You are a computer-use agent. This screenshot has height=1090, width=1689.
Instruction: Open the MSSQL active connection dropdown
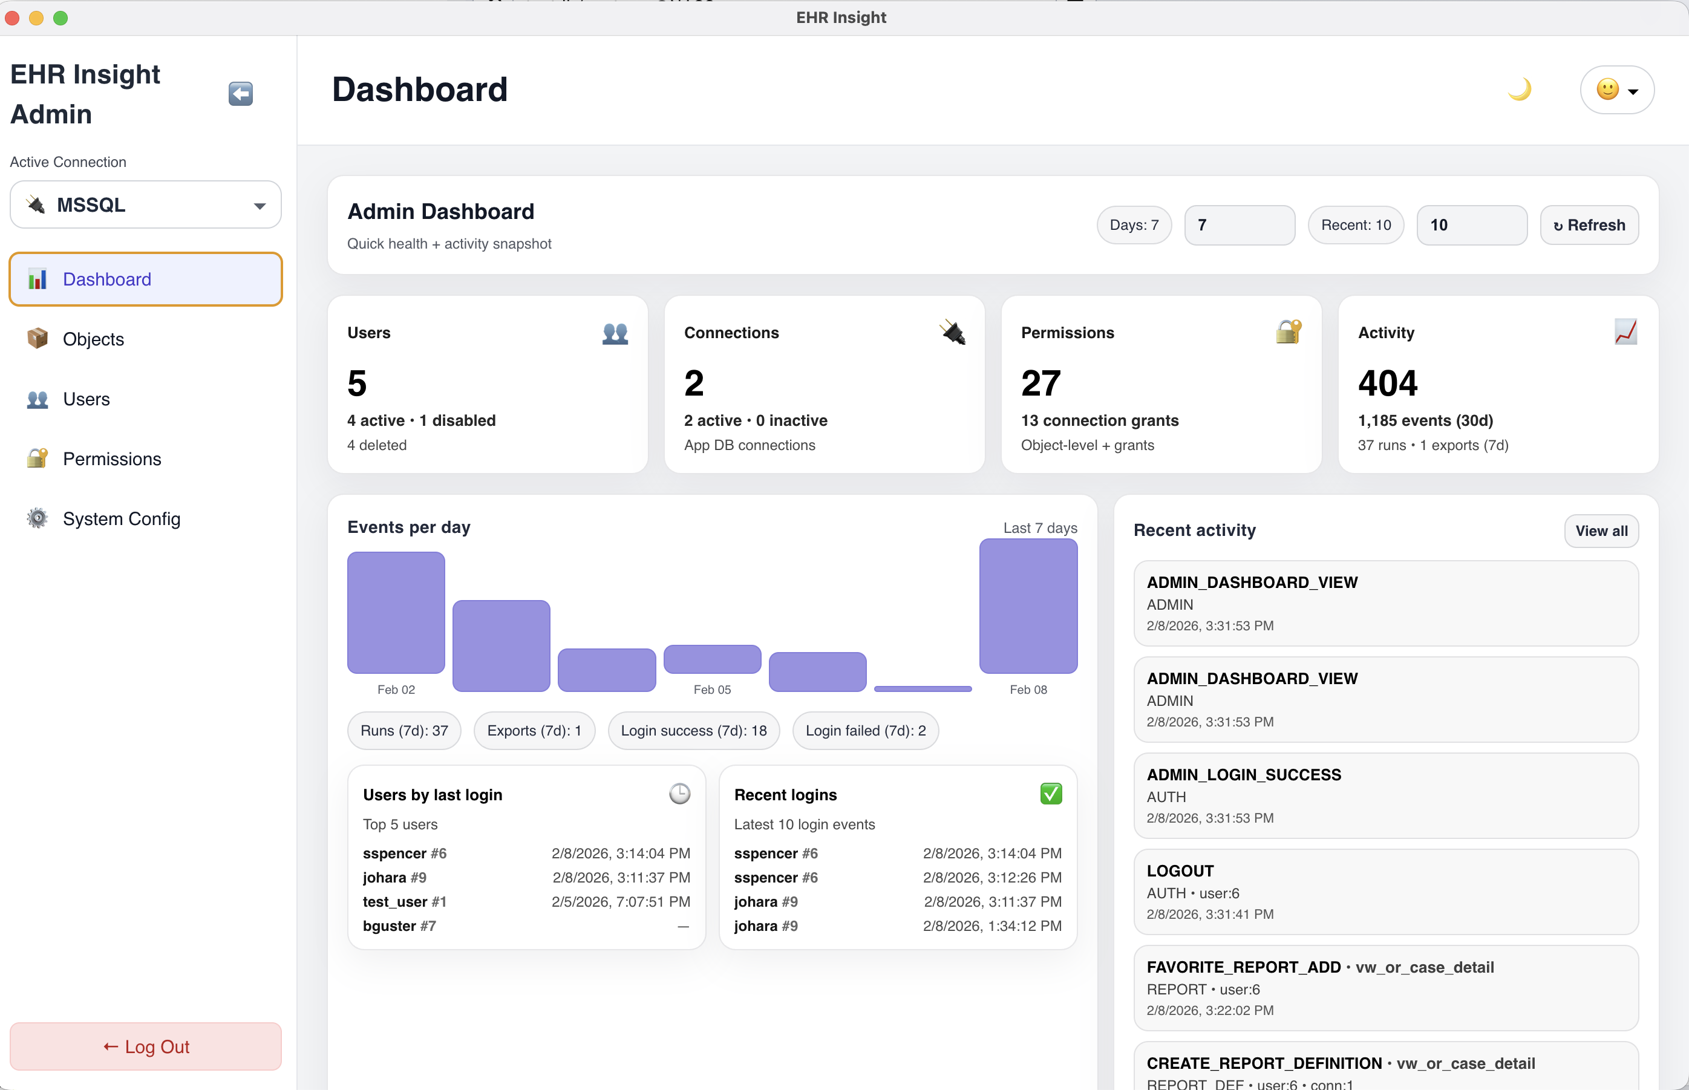pyautogui.click(x=146, y=204)
